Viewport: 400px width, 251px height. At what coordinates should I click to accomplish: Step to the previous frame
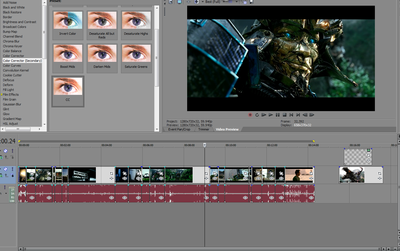305,115
